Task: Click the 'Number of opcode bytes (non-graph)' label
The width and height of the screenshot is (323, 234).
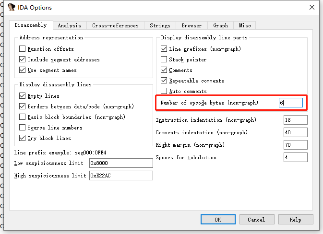Action: 209,103
